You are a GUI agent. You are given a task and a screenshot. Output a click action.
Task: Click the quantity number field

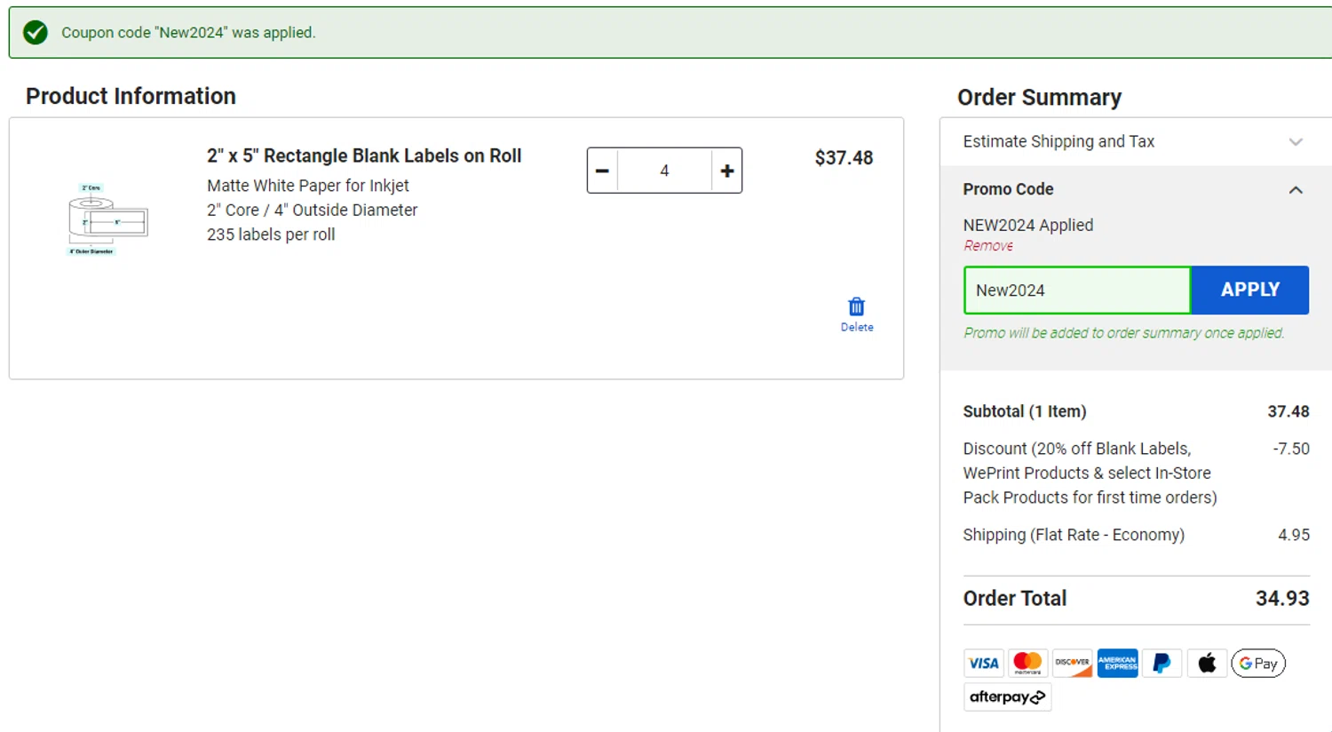[664, 171]
